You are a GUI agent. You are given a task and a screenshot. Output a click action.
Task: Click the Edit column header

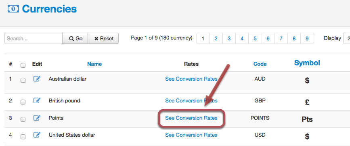[37, 64]
